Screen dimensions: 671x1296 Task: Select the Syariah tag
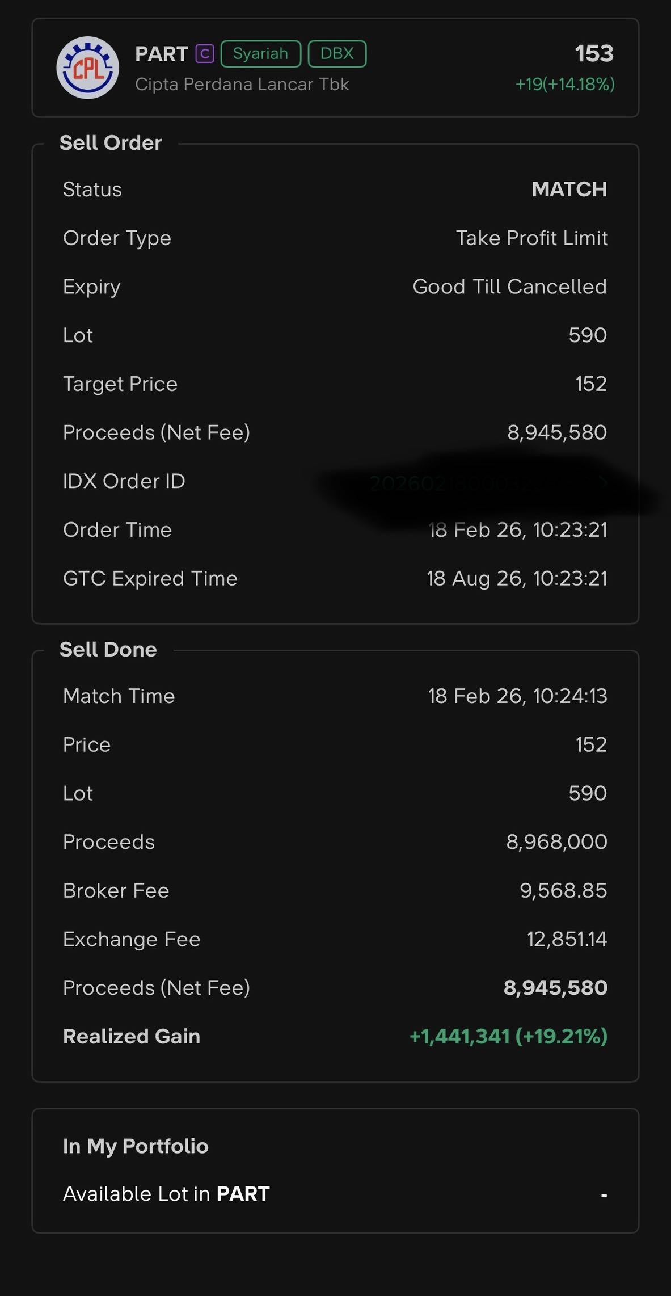coord(260,54)
